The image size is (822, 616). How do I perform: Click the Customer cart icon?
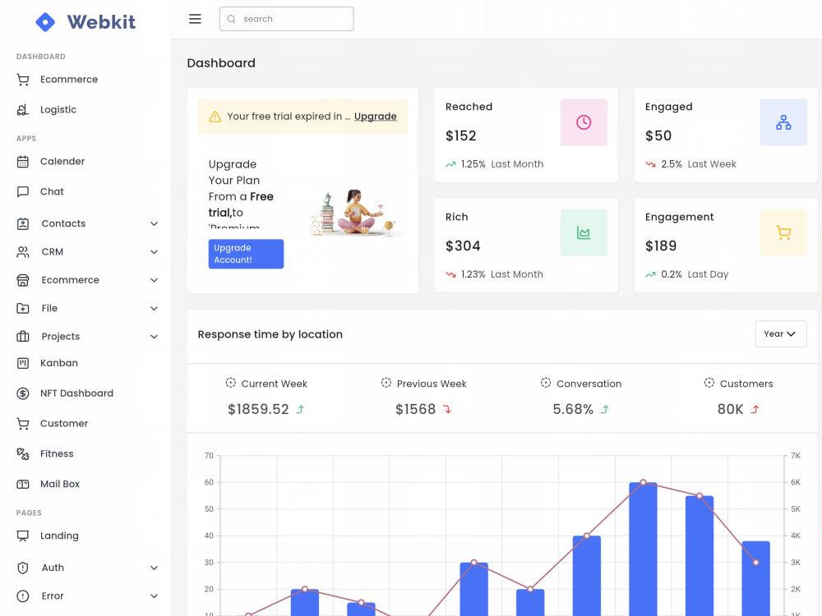22,424
